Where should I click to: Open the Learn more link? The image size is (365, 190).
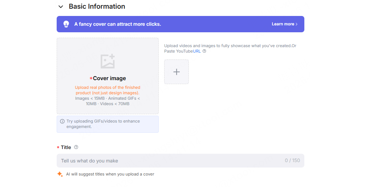coord(284,24)
